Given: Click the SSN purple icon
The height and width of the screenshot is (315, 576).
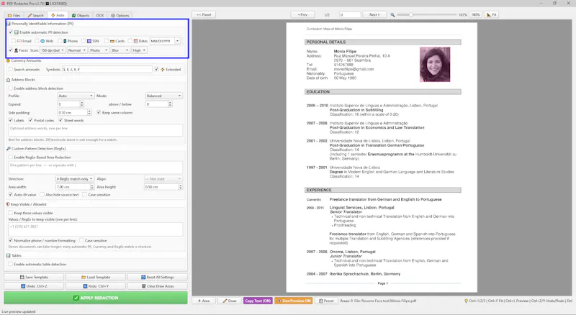Looking at the screenshot, I should (89, 41).
